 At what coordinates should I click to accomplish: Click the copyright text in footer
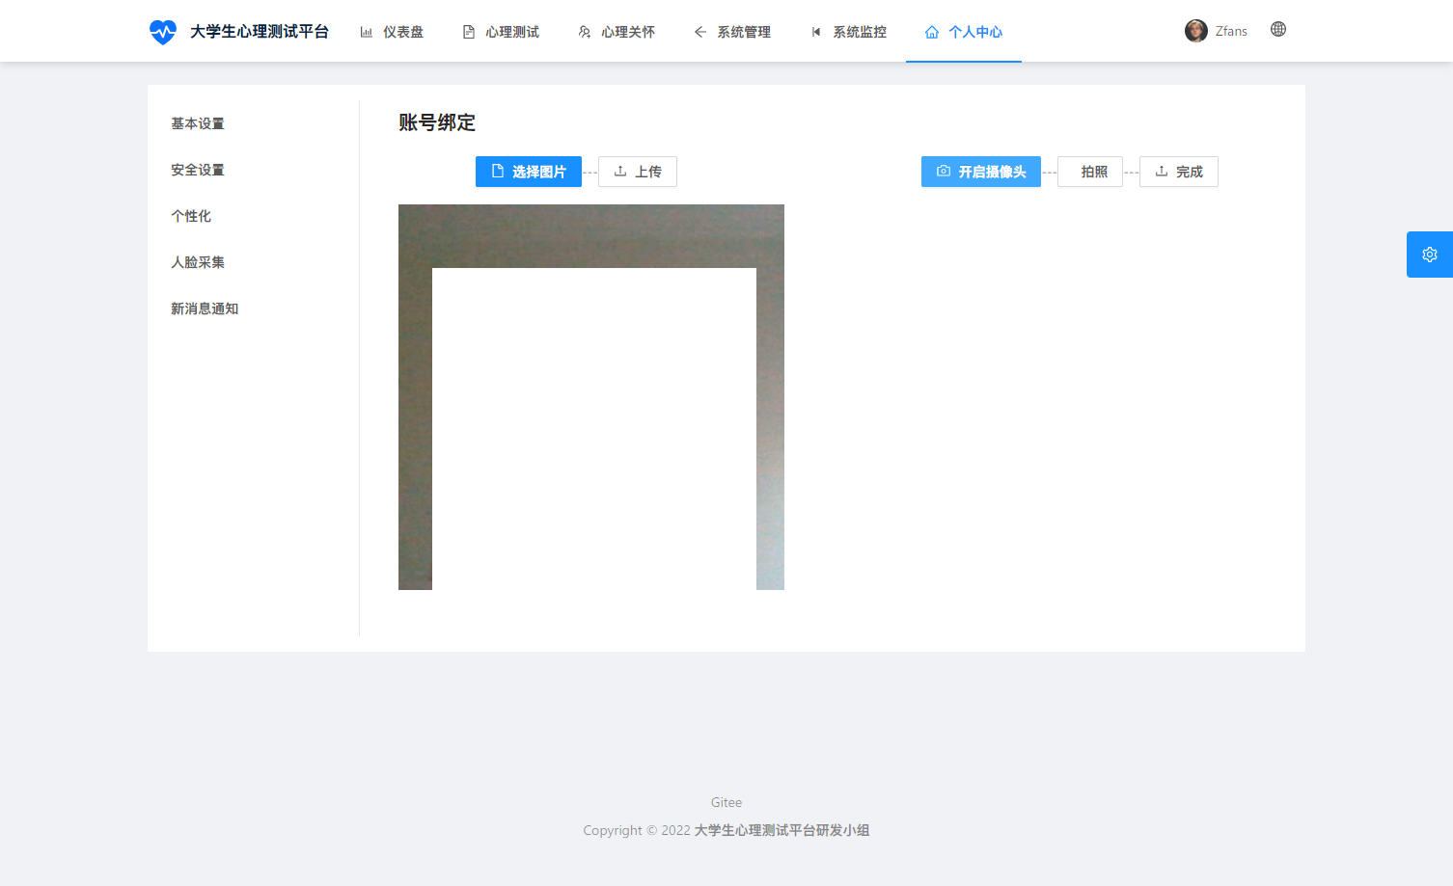pyautogui.click(x=726, y=830)
